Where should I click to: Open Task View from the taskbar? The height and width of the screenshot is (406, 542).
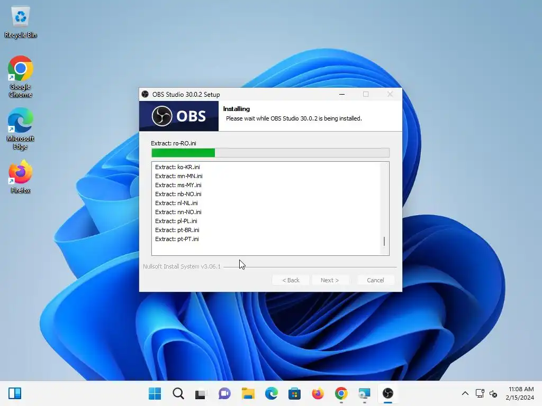click(x=201, y=393)
